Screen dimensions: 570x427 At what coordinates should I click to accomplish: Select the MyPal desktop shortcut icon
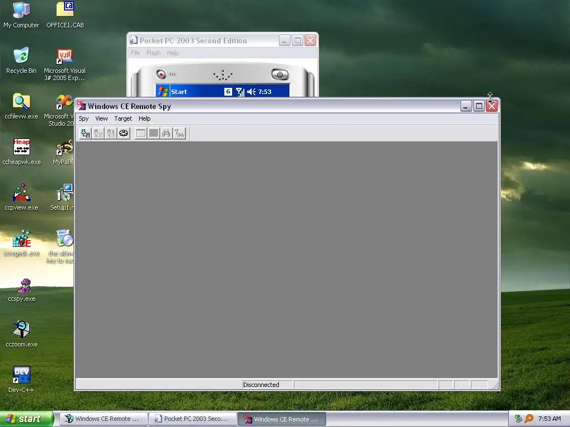tap(64, 152)
